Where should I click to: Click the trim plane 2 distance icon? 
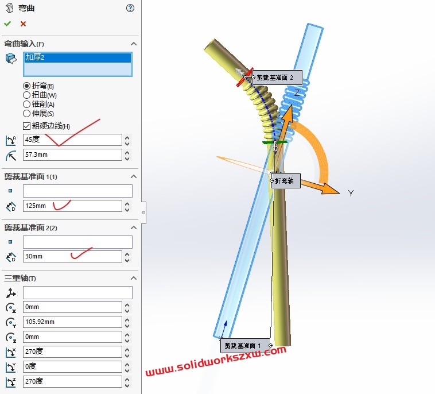(x=11, y=257)
